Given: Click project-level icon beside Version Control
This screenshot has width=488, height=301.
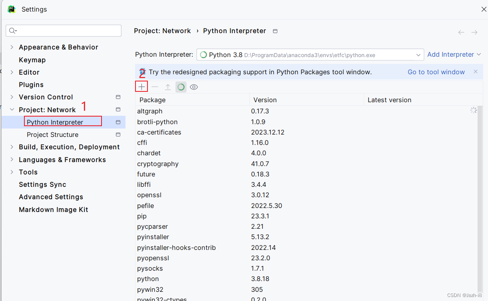Looking at the screenshot, I should (118, 97).
